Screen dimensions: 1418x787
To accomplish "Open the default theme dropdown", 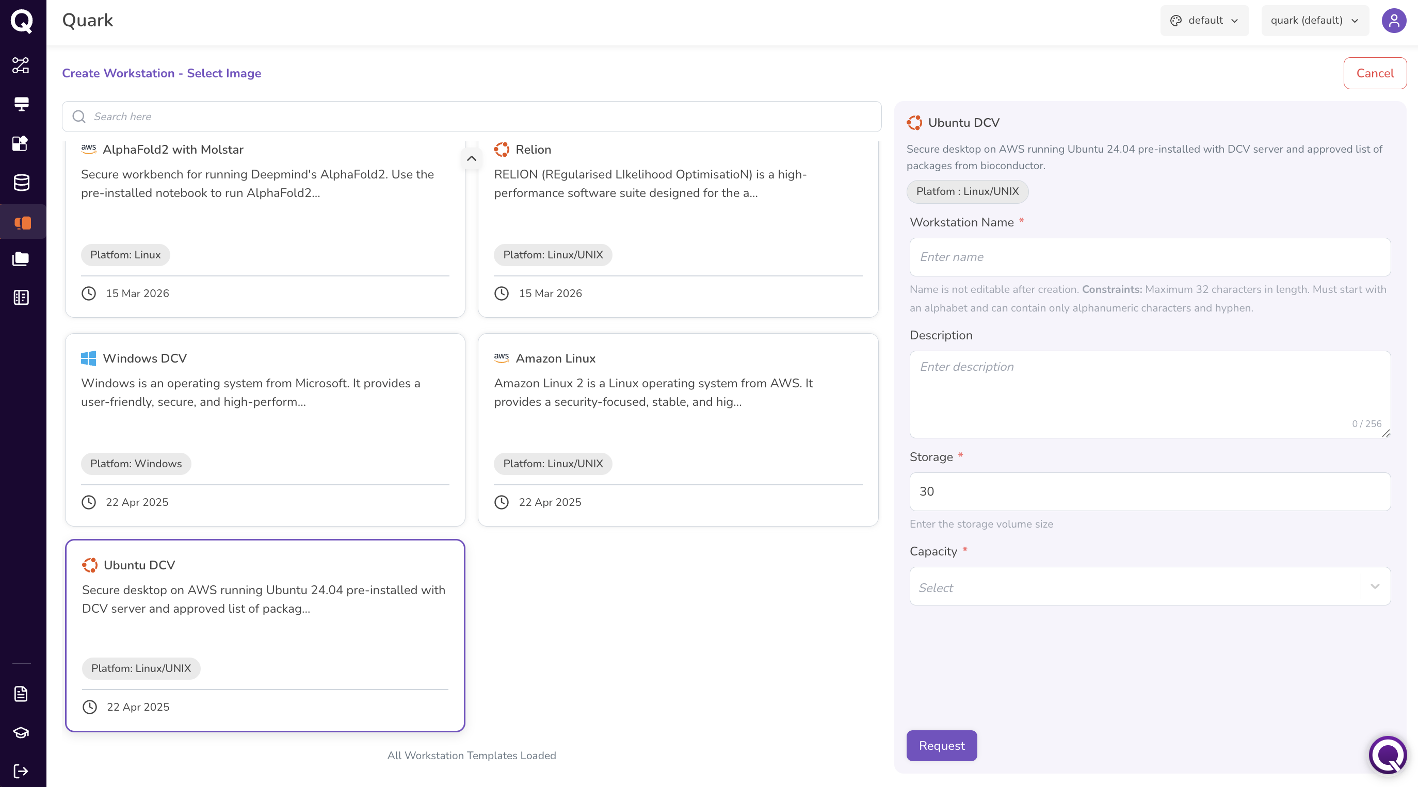I will coord(1204,20).
